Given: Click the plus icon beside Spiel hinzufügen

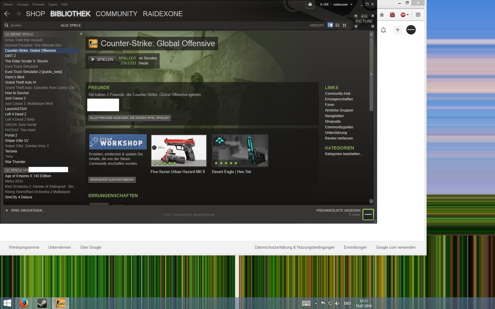Looking at the screenshot, I should pos(7,210).
